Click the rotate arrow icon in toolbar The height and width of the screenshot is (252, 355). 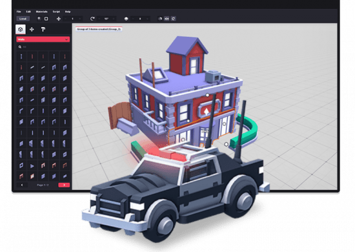click(92, 19)
